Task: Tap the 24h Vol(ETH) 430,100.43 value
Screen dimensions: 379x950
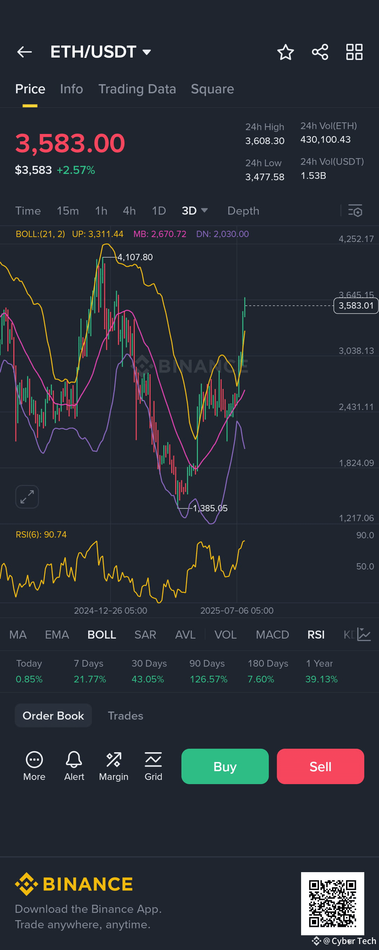Action: [325, 140]
